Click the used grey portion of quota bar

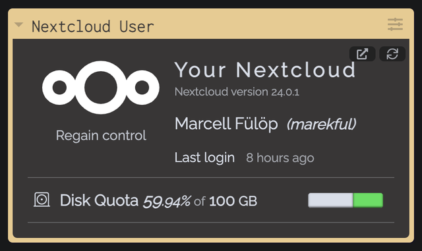click(x=330, y=200)
